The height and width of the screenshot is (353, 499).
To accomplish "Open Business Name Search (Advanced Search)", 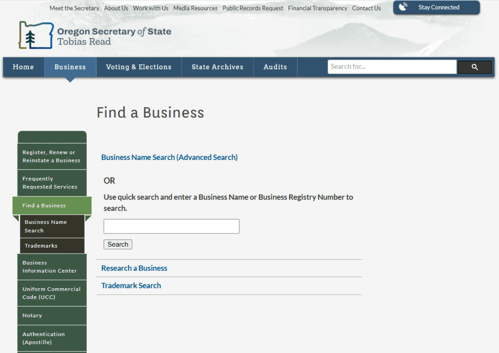I will coord(169,157).
